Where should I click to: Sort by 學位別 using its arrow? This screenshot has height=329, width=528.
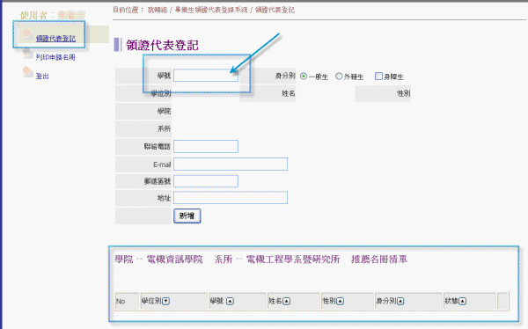click(165, 301)
